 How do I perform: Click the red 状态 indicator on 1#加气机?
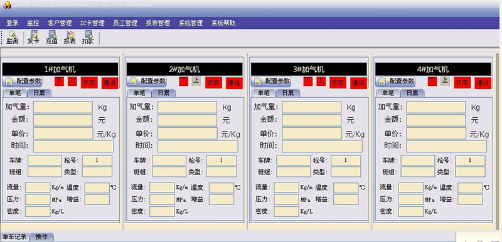pyautogui.click(x=89, y=83)
